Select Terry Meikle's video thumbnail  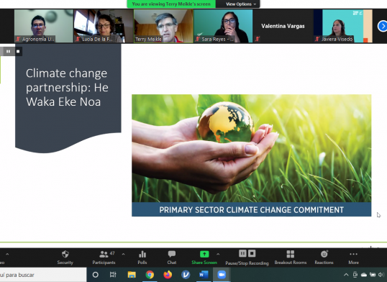pyautogui.click(x=163, y=26)
